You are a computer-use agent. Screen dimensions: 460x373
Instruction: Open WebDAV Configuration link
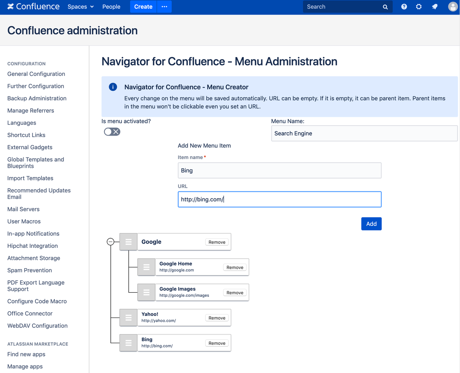pos(37,326)
